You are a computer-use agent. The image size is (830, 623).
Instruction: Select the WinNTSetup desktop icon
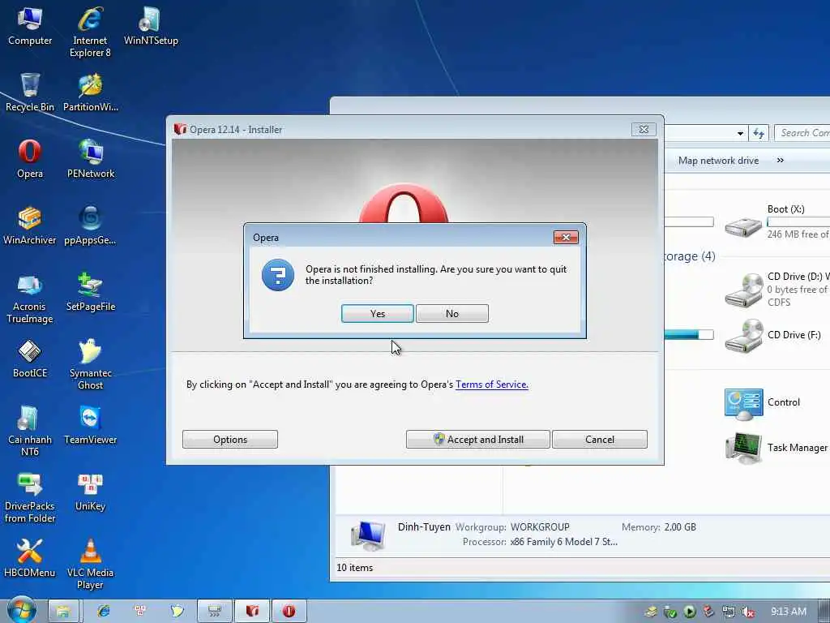pyautogui.click(x=151, y=27)
